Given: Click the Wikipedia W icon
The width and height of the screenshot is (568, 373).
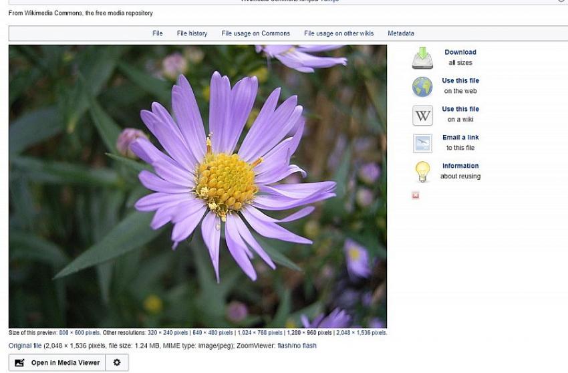Looking at the screenshot, I should 422,115.
